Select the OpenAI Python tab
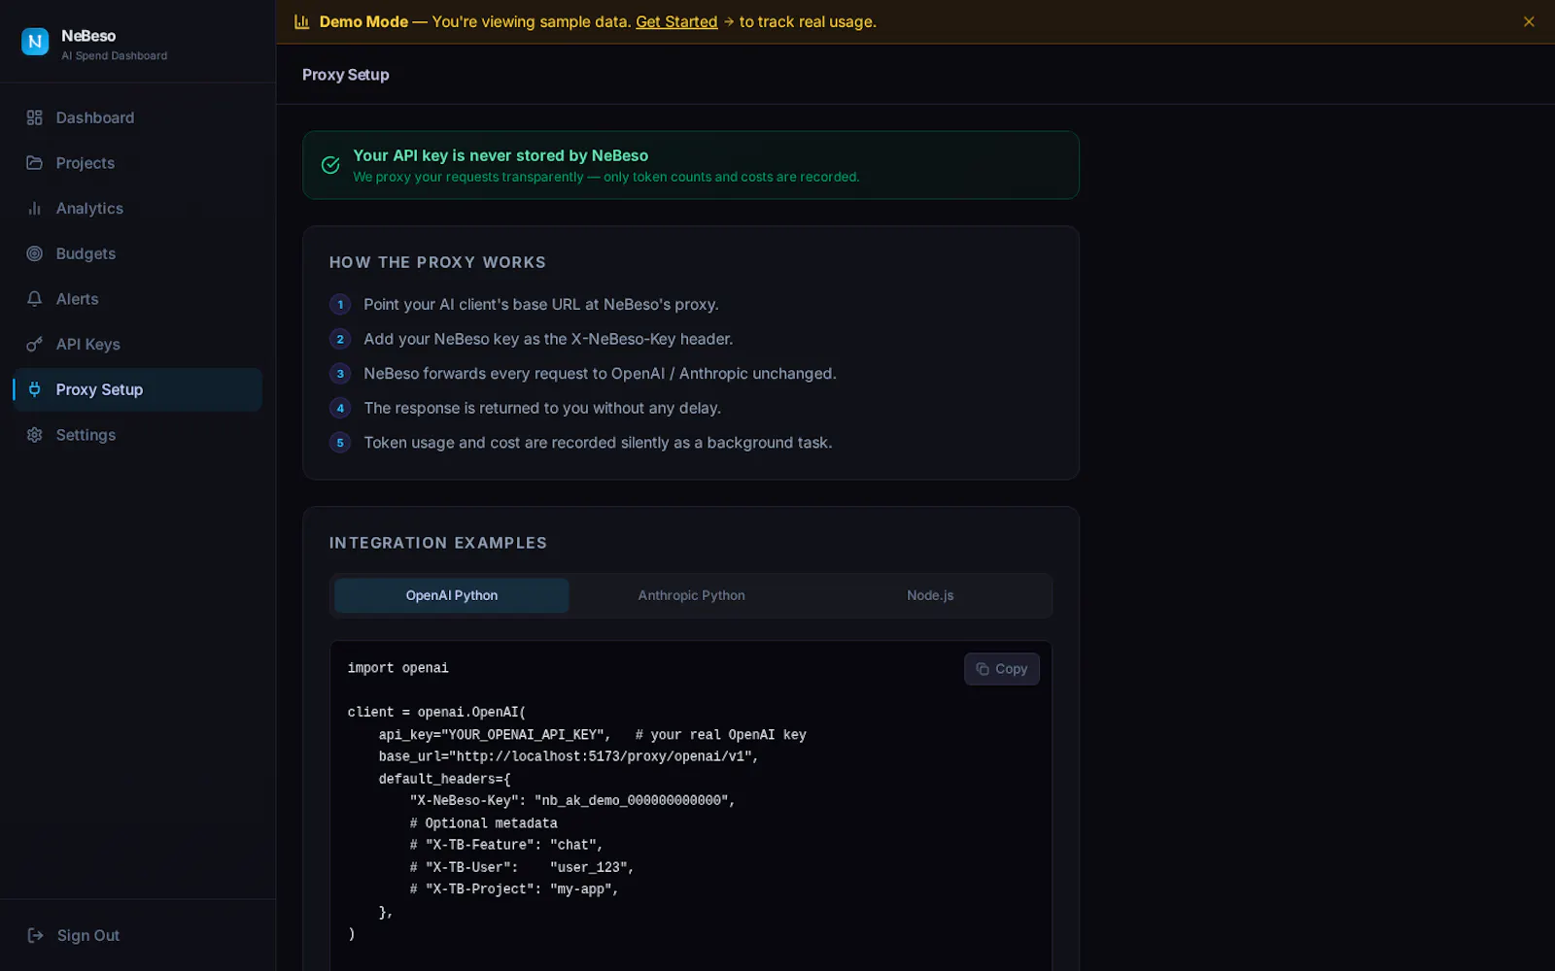 (x=452, y=595)
